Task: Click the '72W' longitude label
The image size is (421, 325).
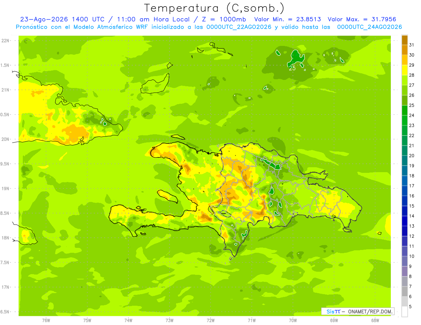Action: coord(210,320)
